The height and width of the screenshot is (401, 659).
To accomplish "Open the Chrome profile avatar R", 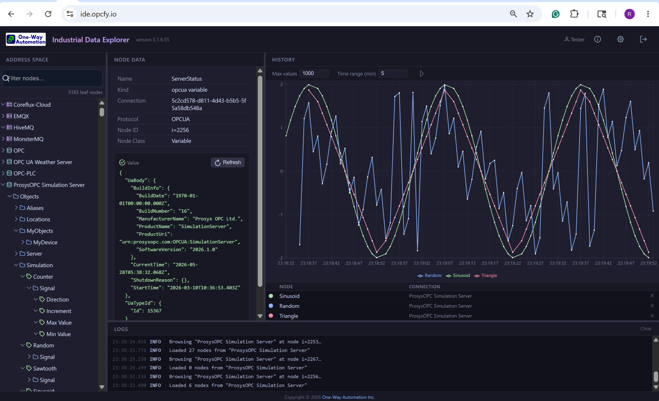I will coord(629,14).
